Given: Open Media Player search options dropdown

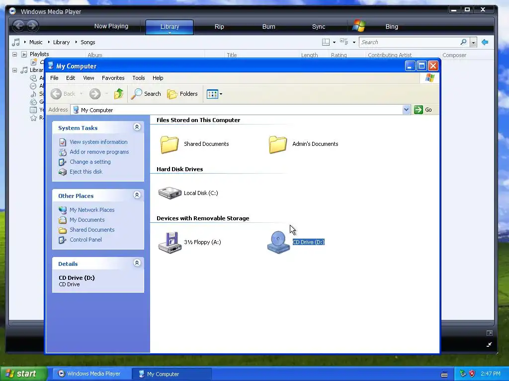Looking at the screenshot, I should tap(473, 42).
